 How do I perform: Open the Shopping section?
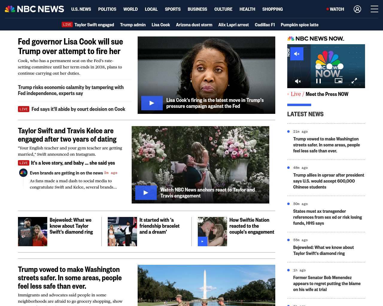pyautogui.click(x=272, y=9)
